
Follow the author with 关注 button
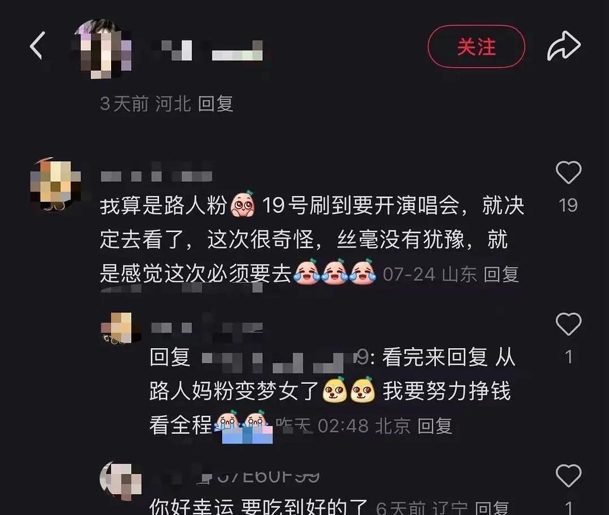tap(476, 47)
